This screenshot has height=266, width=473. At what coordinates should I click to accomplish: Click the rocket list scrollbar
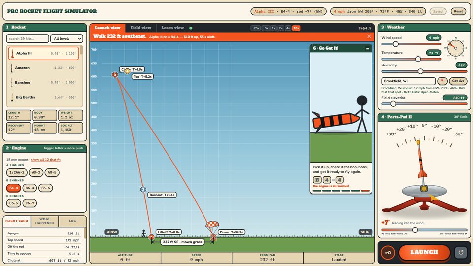click(x=81, y=51)
